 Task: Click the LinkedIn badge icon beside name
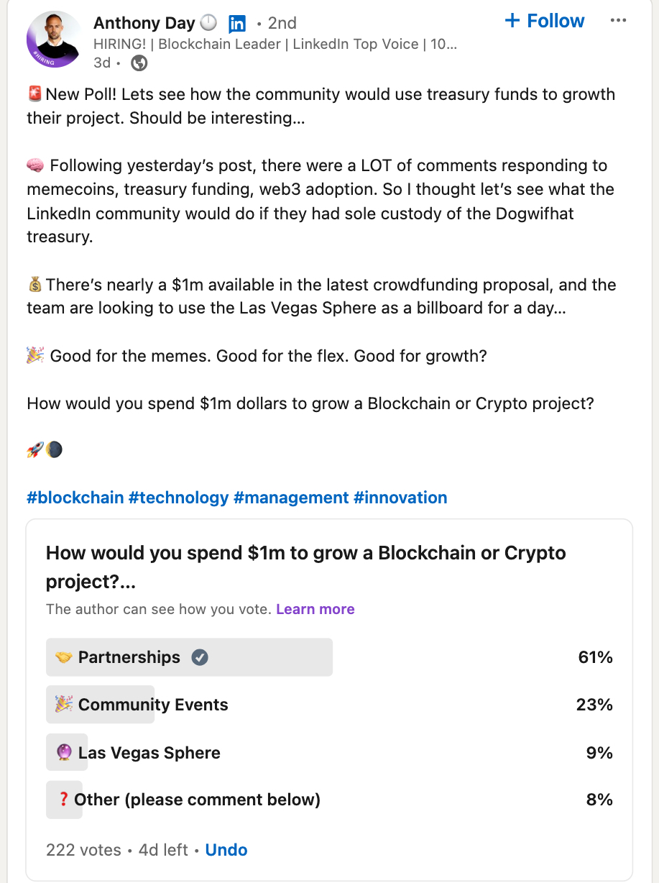pos(236,24)
